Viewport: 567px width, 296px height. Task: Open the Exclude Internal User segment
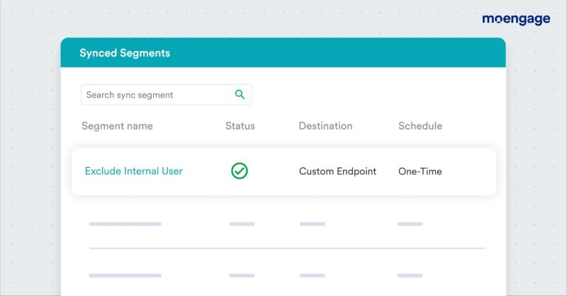point(133,171)
